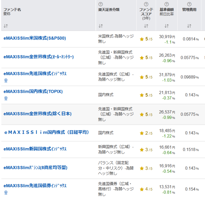Click バランス(固定配分・中リスク) category cell
Viewport: 205px width, 197px height.
(116, 168)
